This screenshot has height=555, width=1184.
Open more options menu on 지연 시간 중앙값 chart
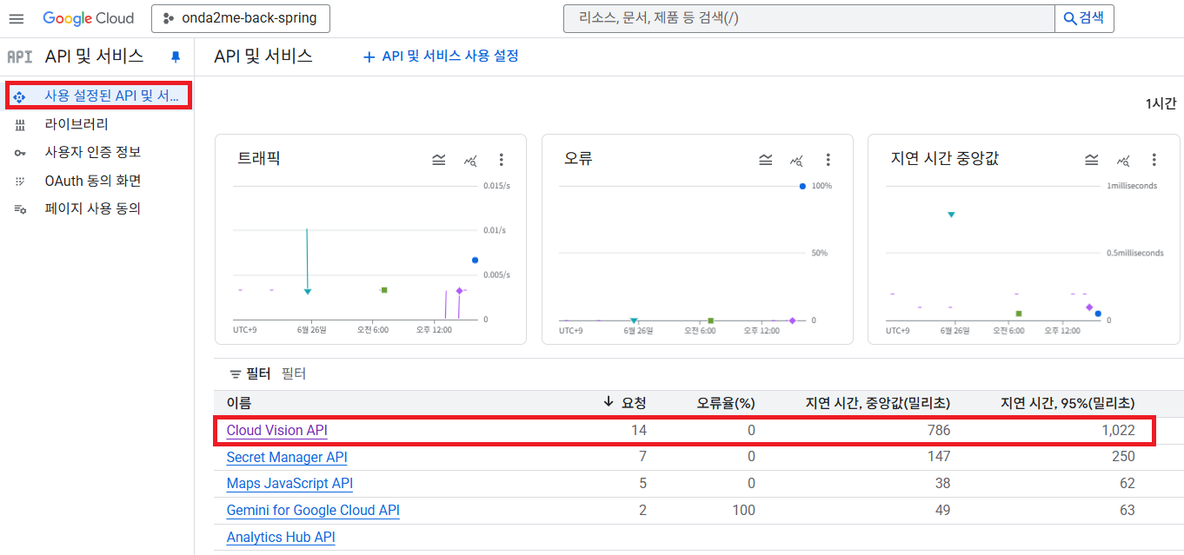1154,160
